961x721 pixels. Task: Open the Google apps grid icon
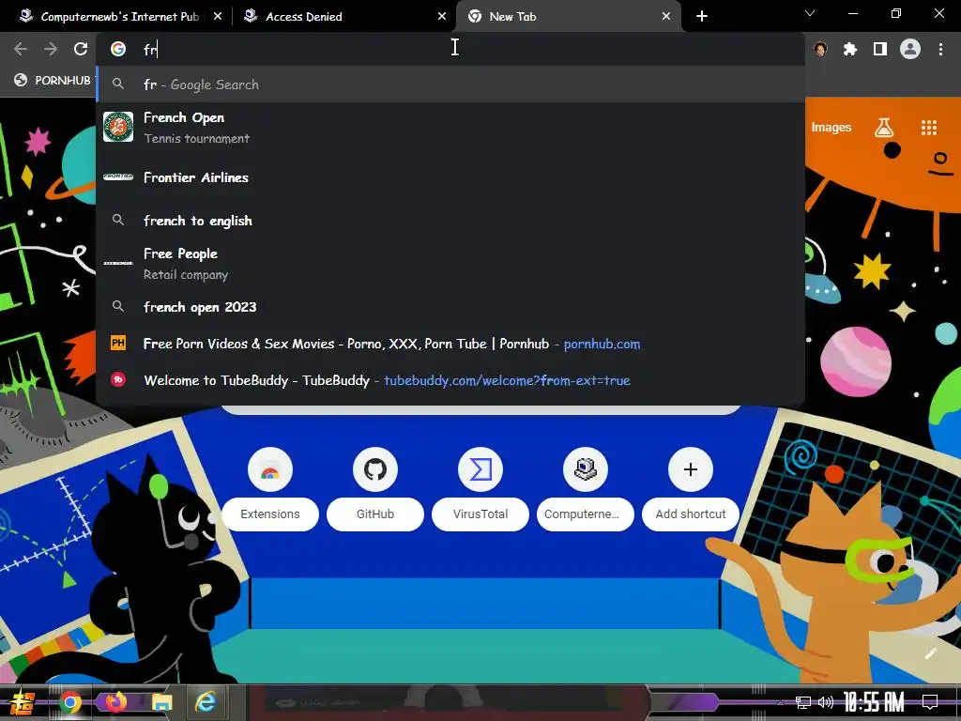click(x=929, y=128)
